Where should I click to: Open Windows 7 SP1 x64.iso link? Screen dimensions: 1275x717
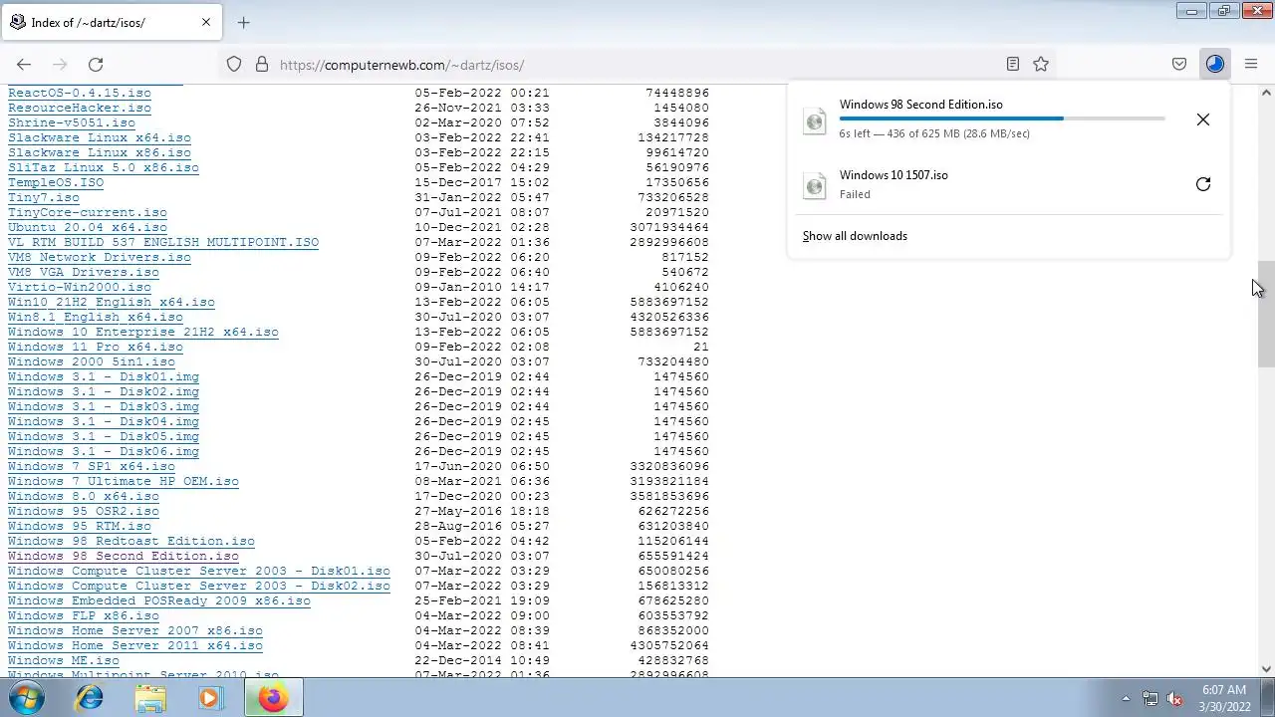(x=92, y=466)
